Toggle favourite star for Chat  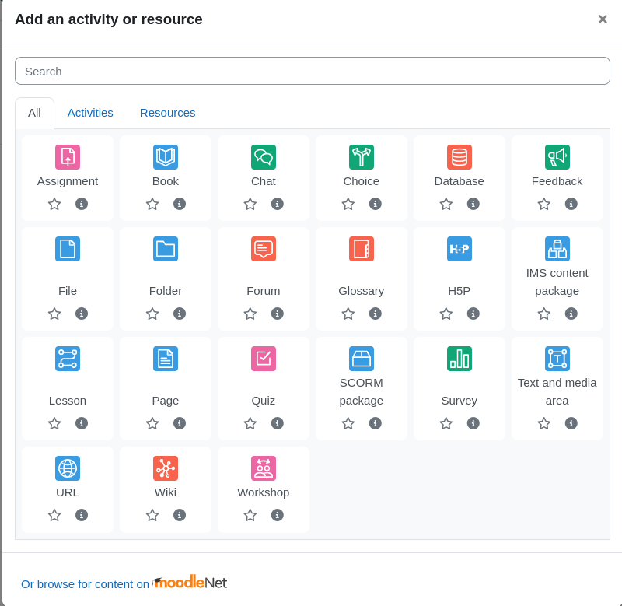tap(250, 204)
